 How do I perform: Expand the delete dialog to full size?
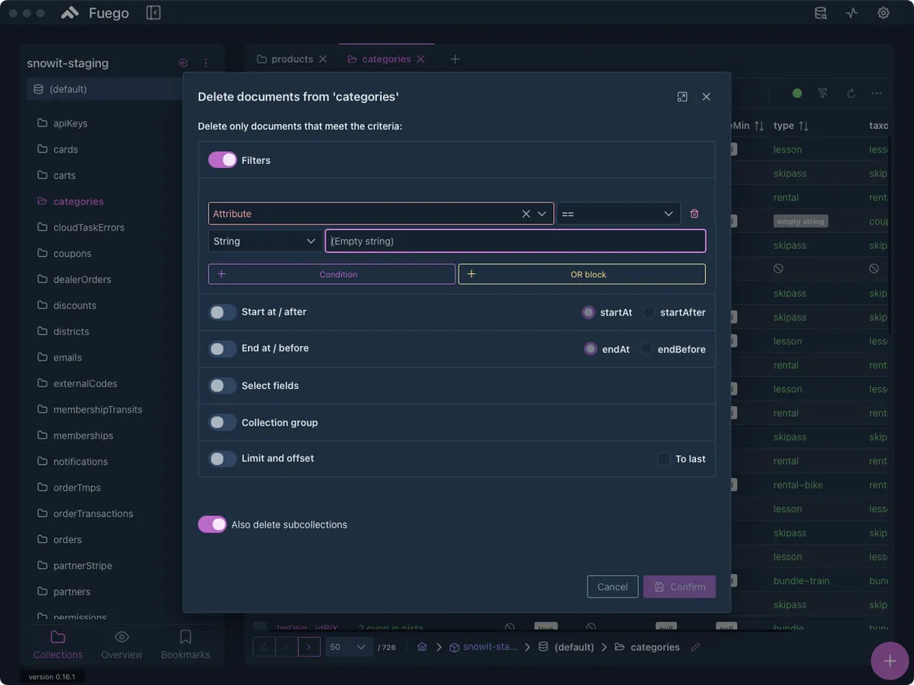pos(682,97)
